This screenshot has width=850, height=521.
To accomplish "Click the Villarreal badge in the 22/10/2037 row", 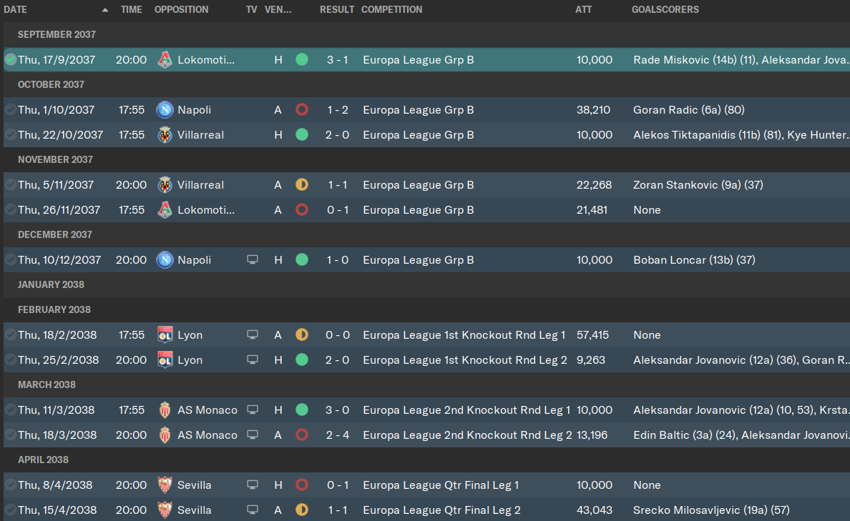I will point(165,135).
